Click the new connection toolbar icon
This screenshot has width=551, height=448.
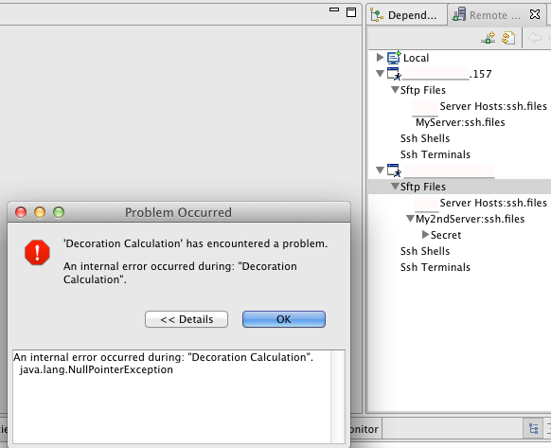coord(489,38)
